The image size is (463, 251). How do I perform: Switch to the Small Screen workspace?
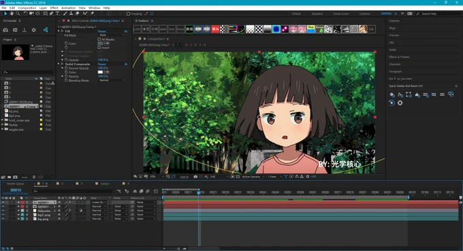click(x=341, y=14)
